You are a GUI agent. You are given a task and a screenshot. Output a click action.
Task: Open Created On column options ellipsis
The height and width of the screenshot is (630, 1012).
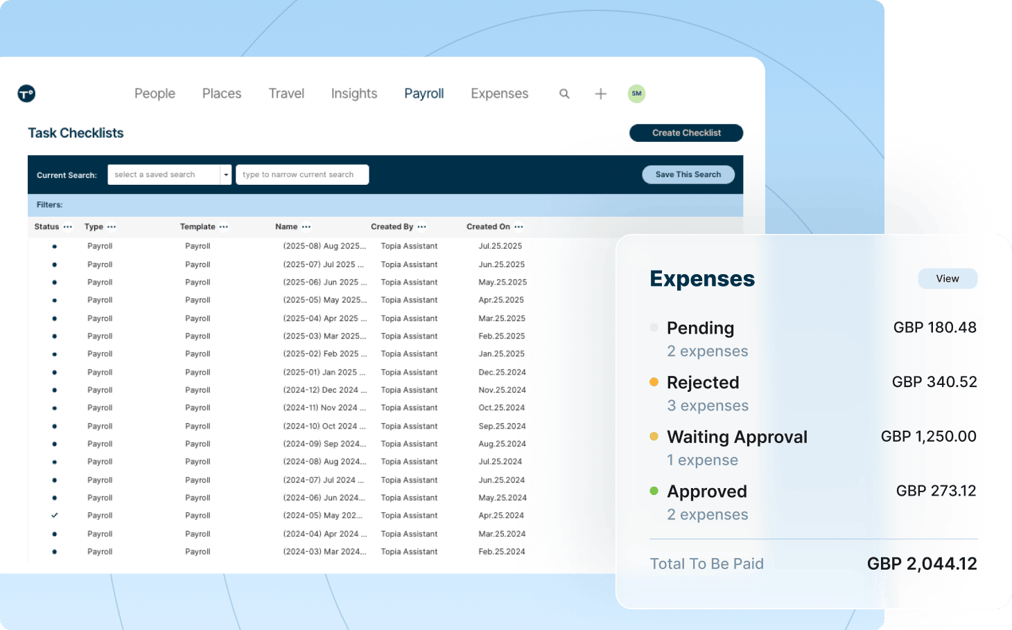[518, 227]
